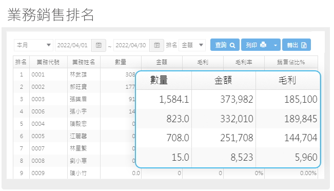Sort by the 銷售佔比% column header
Viewport: 334px width, 191px height.
coord(291,62)
